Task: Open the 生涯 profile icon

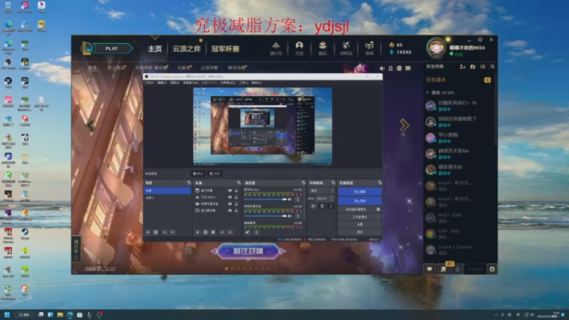Action: tap(299, 48)
